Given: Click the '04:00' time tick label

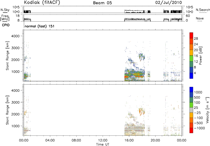Looking at the screenshot, I should click(x=50, y=140).
